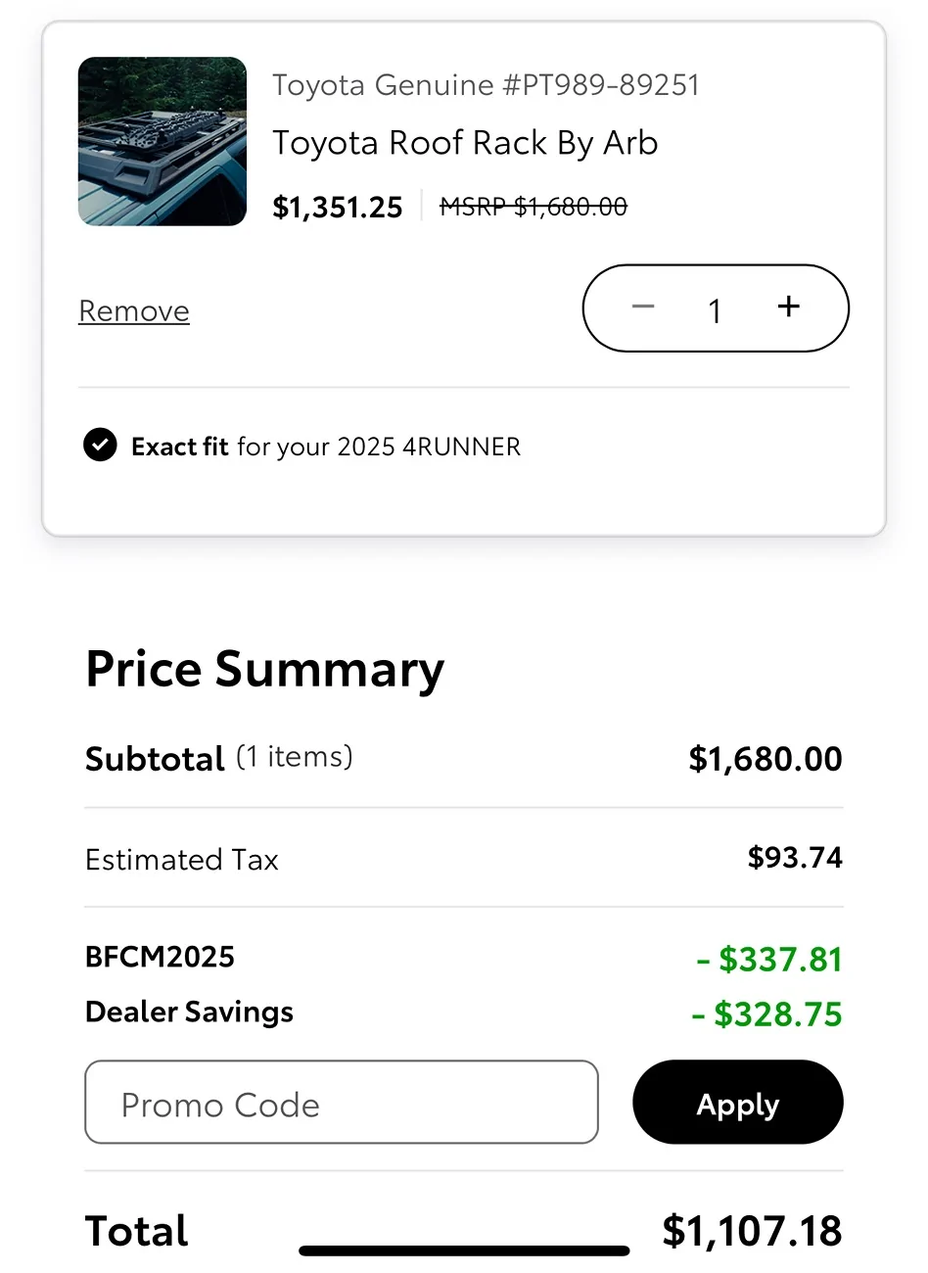The height and width of the screenshot is (1273, 928).
Task: Click the Promo Code input field
Action: (342, 1103)
